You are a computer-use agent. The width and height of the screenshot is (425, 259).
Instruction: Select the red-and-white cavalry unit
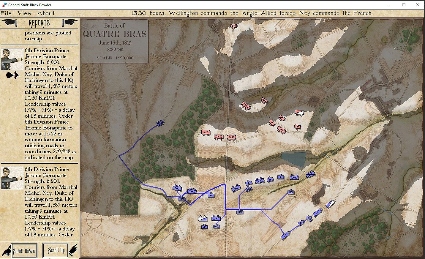299,113
